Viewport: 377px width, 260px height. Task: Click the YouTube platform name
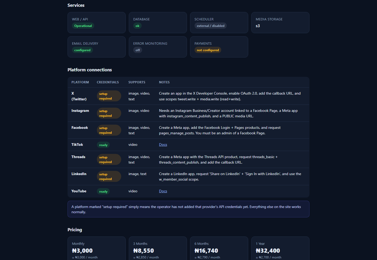(x=79, y=191)
